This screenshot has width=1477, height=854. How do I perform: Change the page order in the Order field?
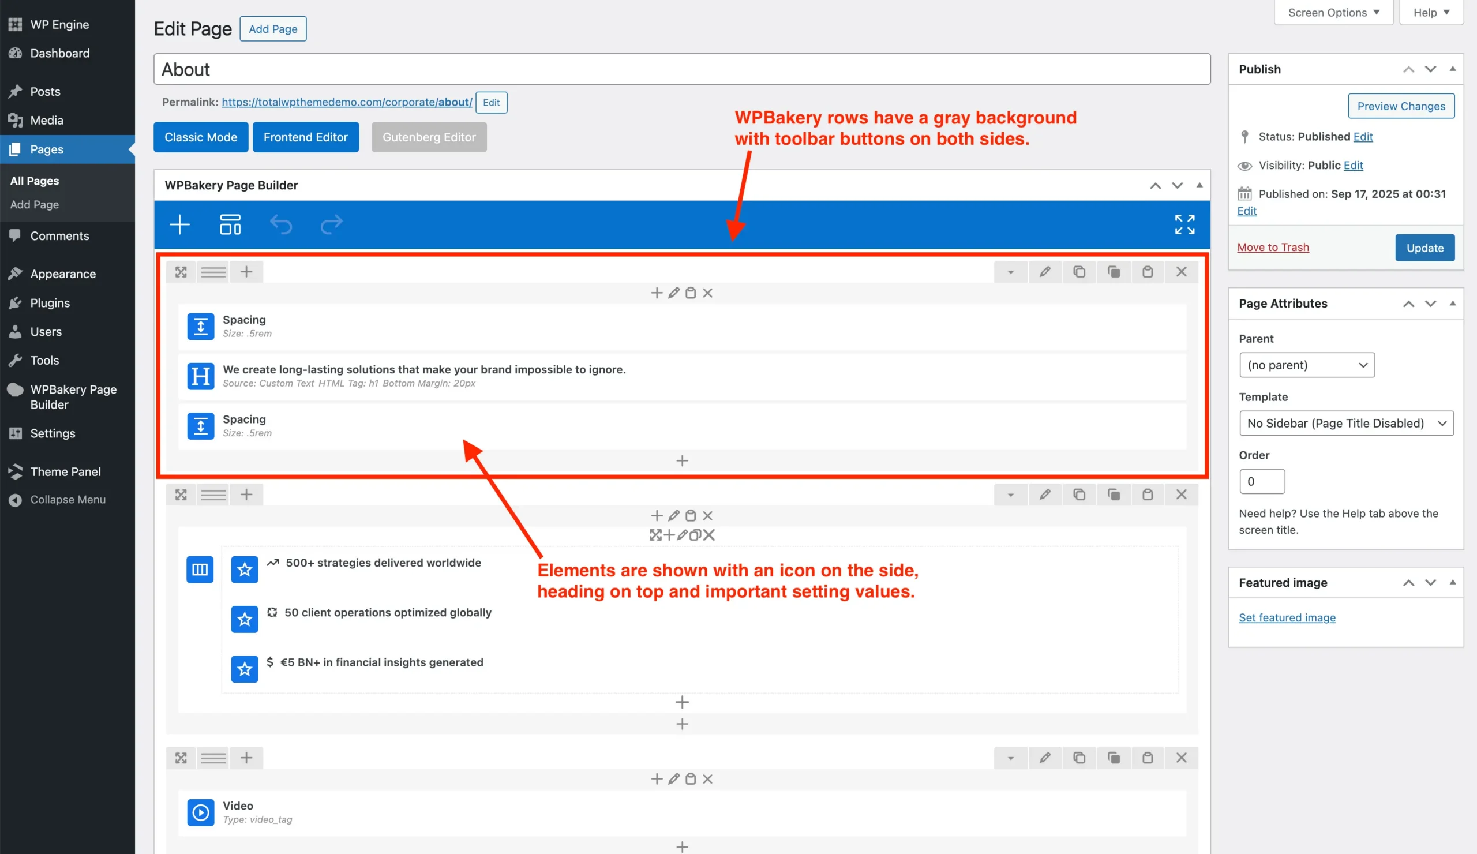click(x=1262, y=481)
